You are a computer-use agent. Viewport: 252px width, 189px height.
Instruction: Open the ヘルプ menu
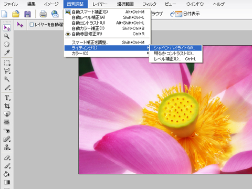219,4
